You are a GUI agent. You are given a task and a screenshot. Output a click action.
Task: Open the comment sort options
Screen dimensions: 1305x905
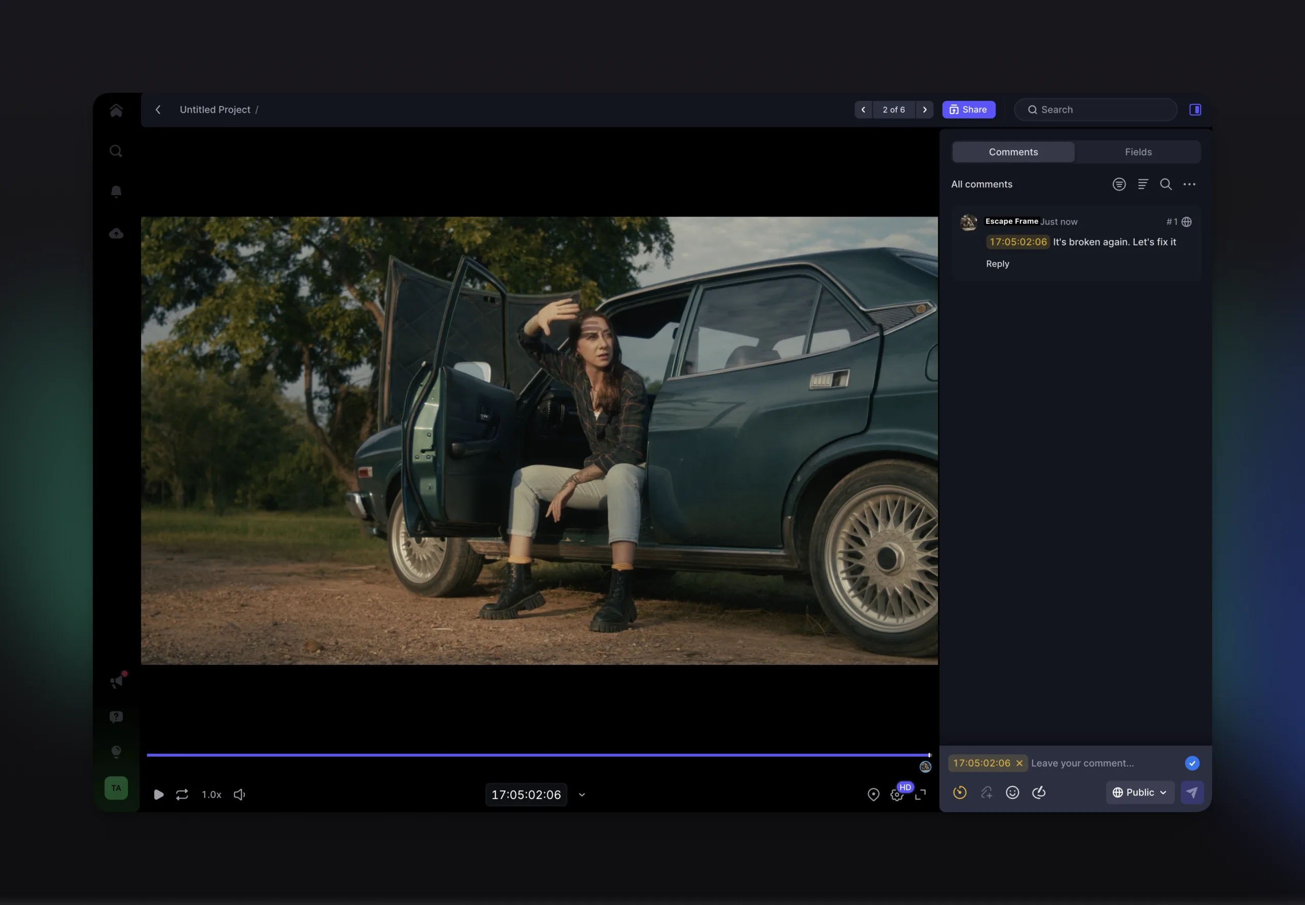tap(1143, 184)
